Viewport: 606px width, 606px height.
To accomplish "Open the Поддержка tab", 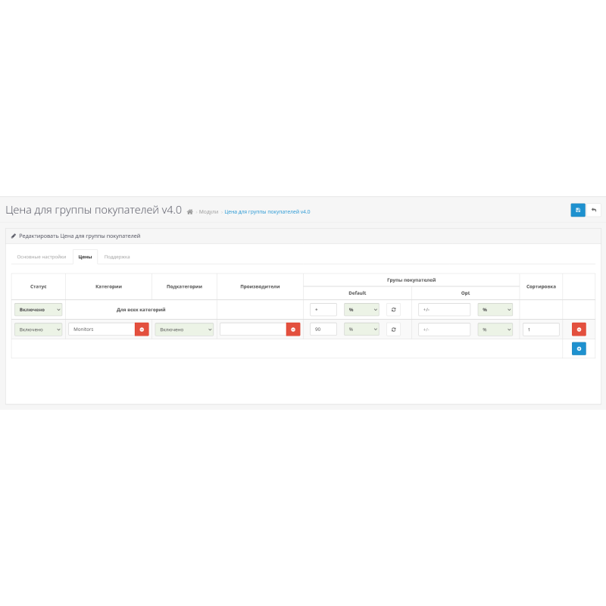I will click(x=117, y=257).
